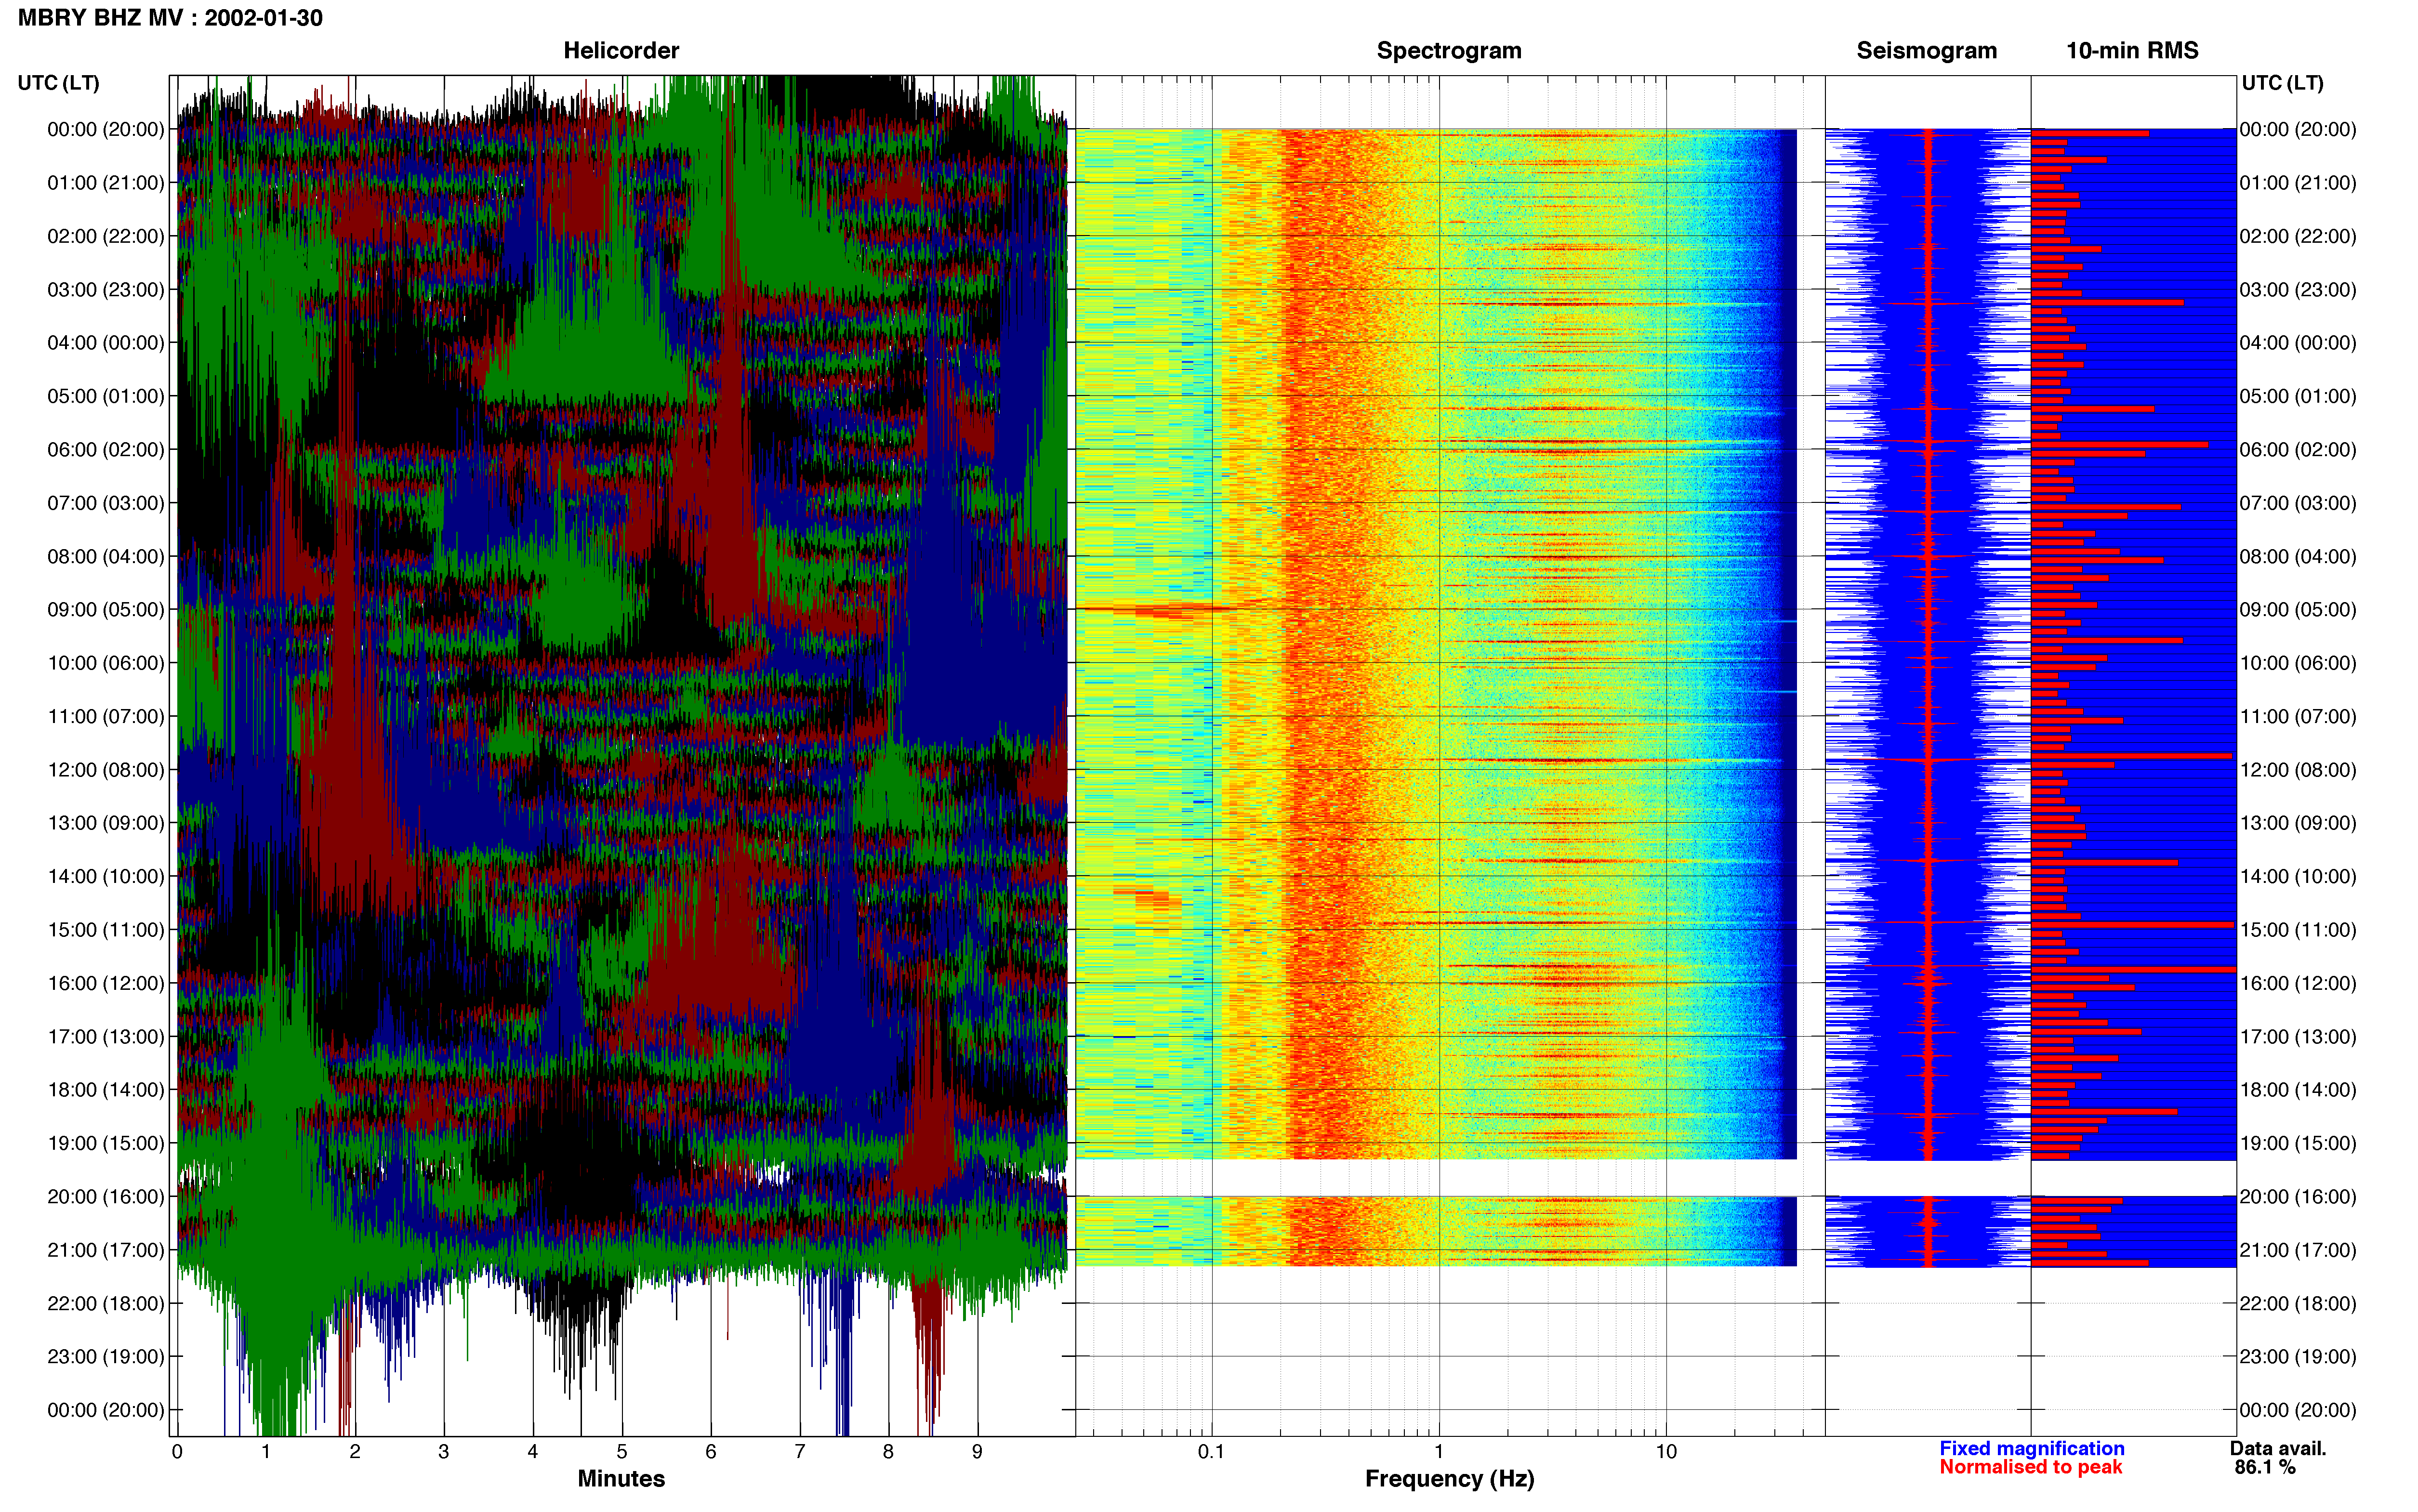Click the low-frequency red streak near 09:00 in spectrogram
2418x1512 pixels.
[x=1170, y=608]
